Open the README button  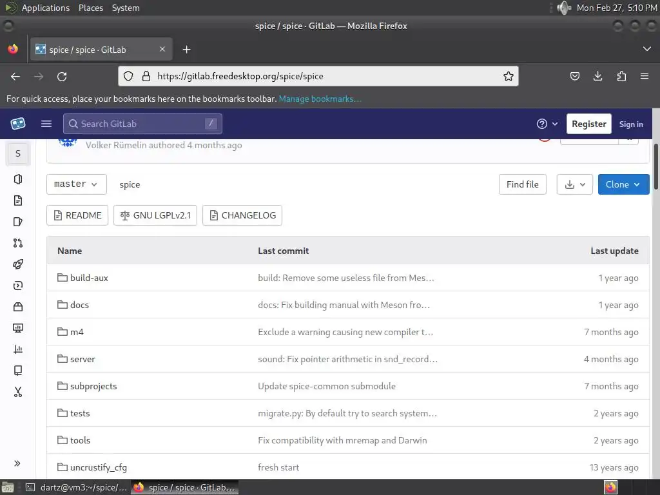77,215
